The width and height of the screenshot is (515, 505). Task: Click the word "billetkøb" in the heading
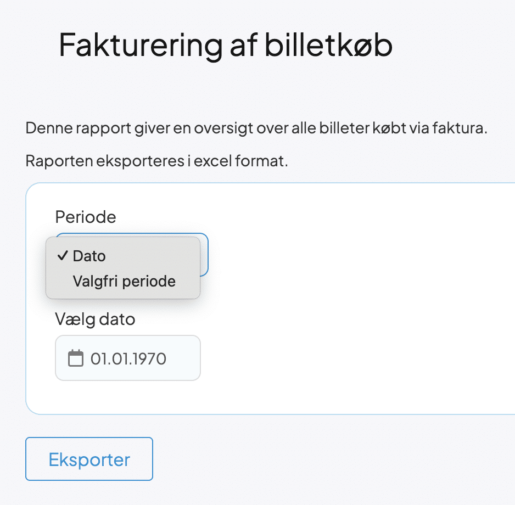[x=329, y=45]
